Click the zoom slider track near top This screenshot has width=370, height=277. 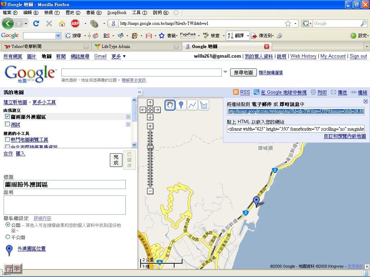pos(150,134)
